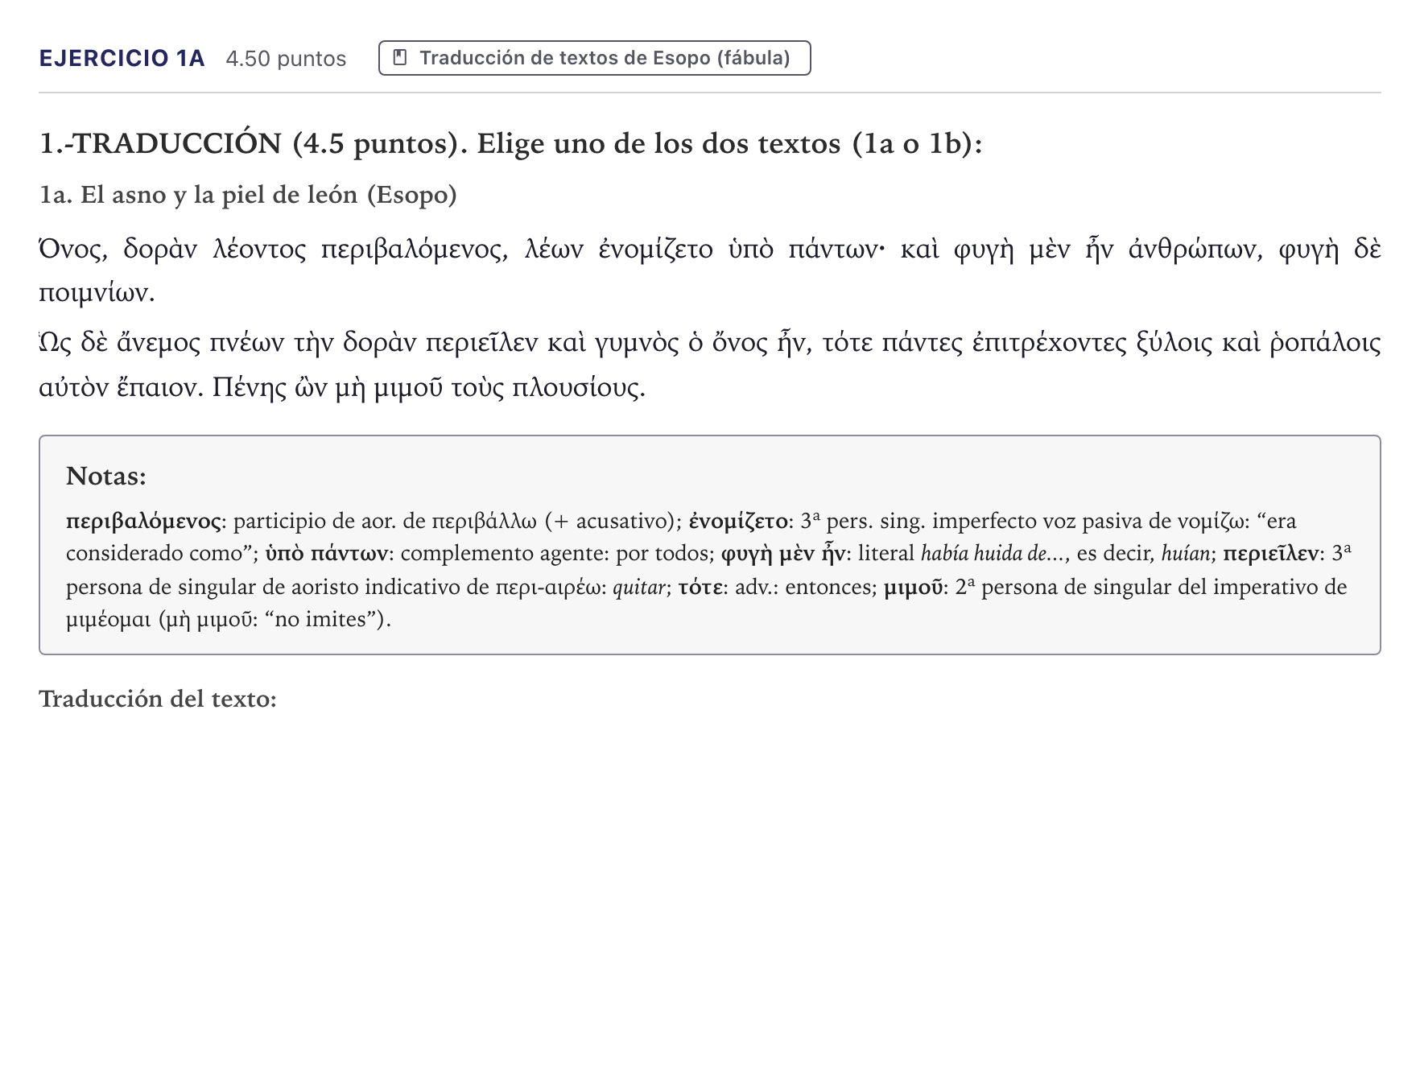Click the bookmark icon in the Esopo tag
This screenshot has height=1069, width=1420.
tap(400, 58)
